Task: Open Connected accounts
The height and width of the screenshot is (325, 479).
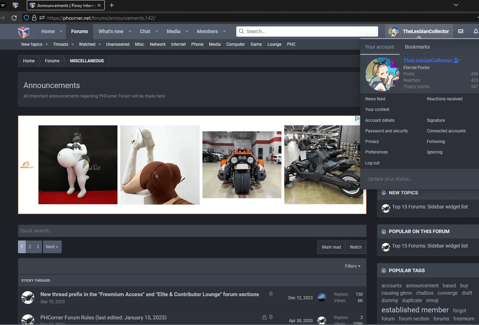Action: pyautogui.click(x=446, y=131)
